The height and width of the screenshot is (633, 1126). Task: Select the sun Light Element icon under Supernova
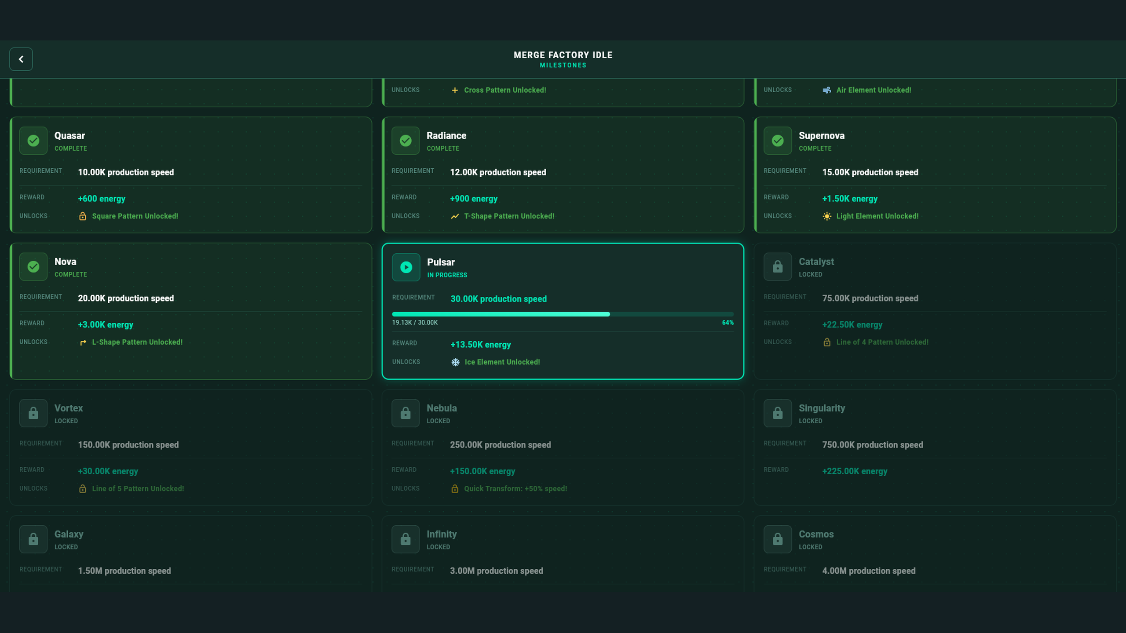tap(827, 216)
